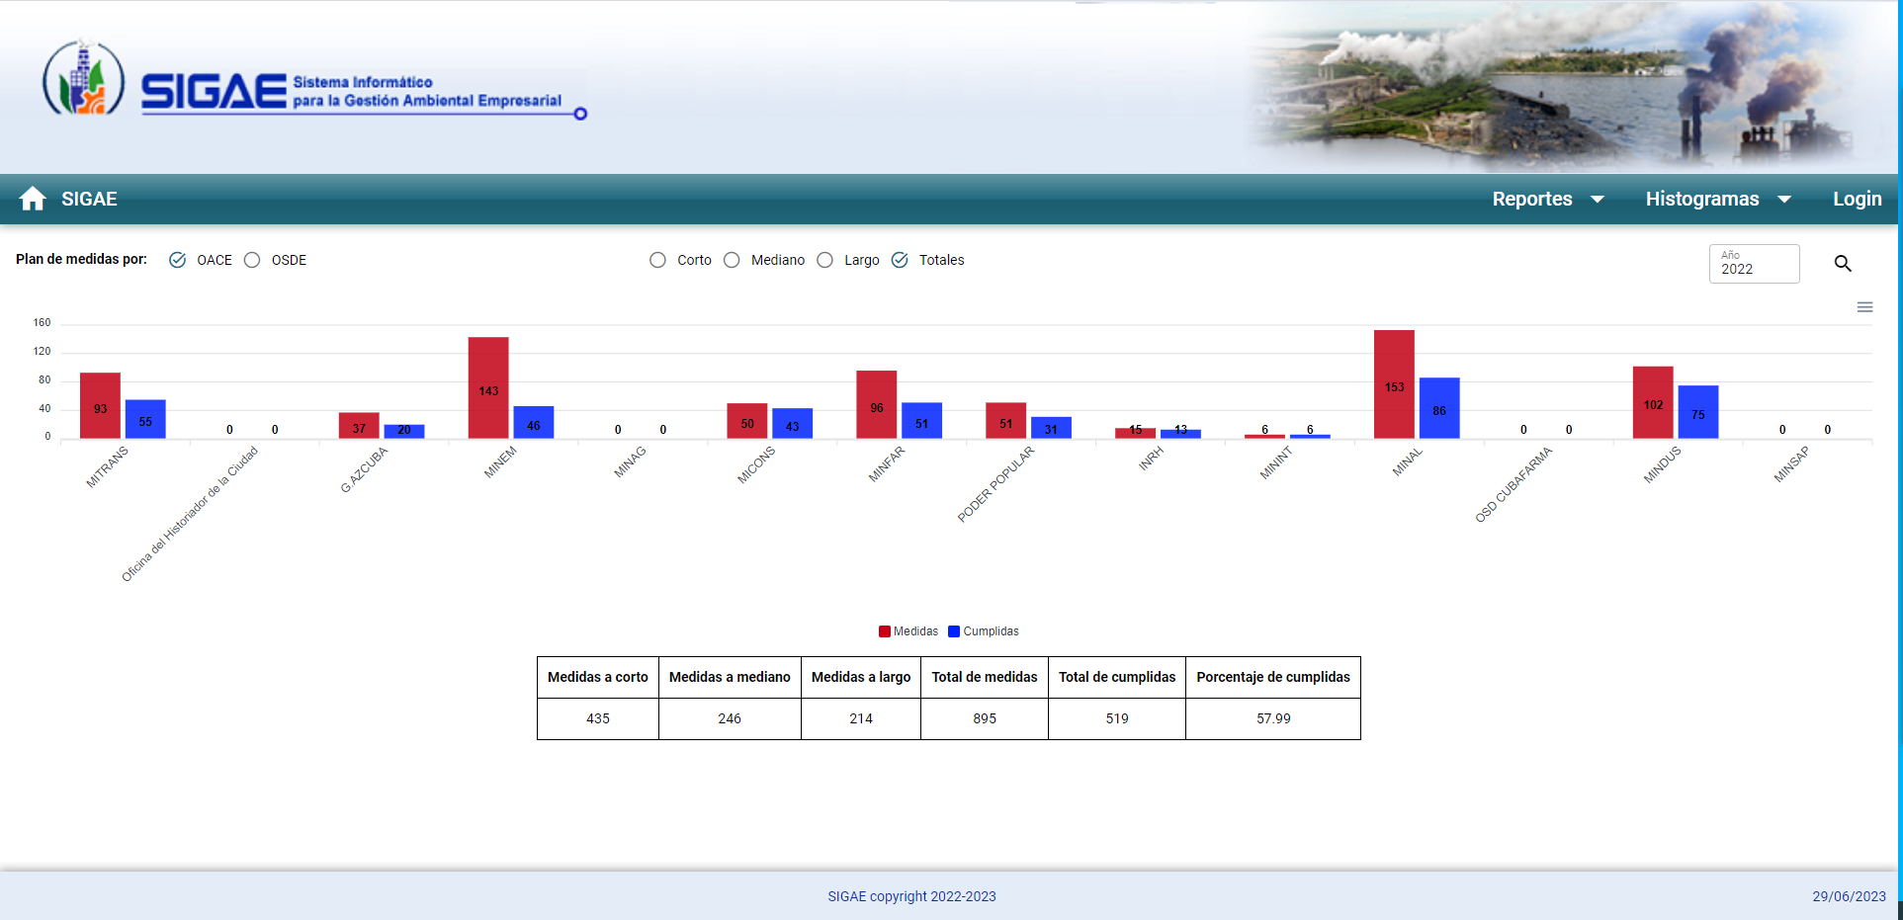
Task: Click the SIGAE logo emblem
Action: click(83, 78)
